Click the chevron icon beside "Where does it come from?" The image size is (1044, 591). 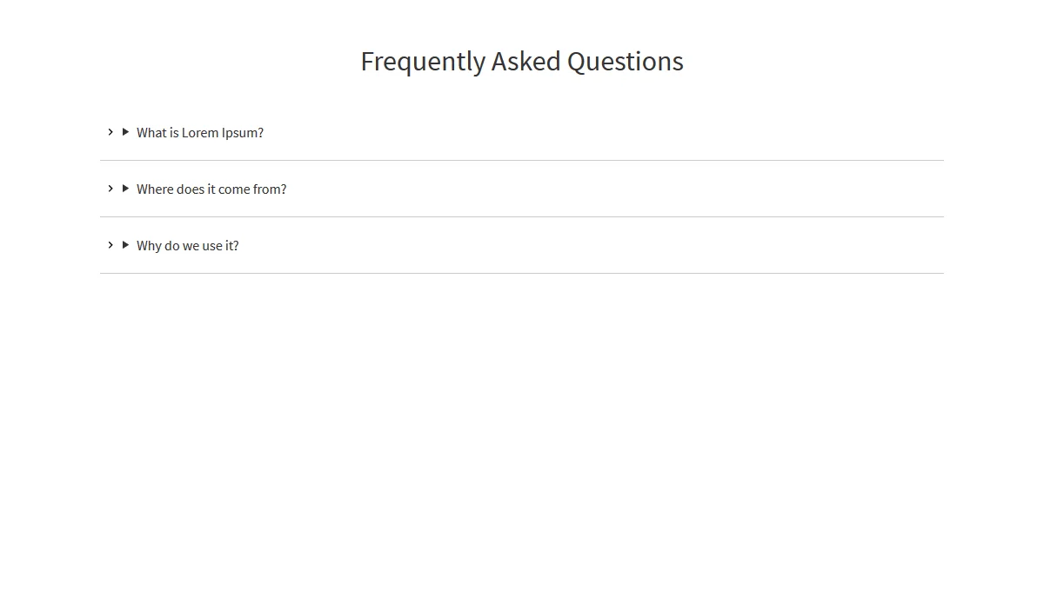110,189
